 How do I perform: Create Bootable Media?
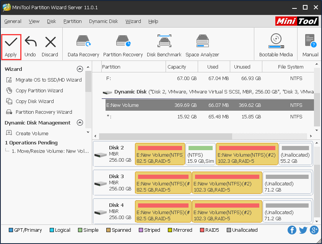[276, 44]
